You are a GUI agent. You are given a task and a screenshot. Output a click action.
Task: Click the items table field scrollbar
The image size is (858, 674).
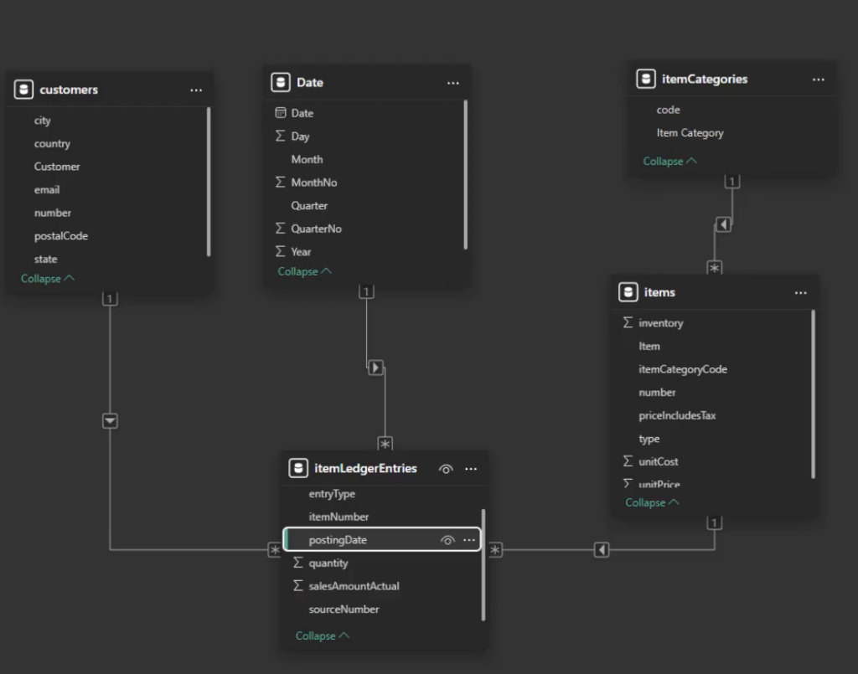813,394
